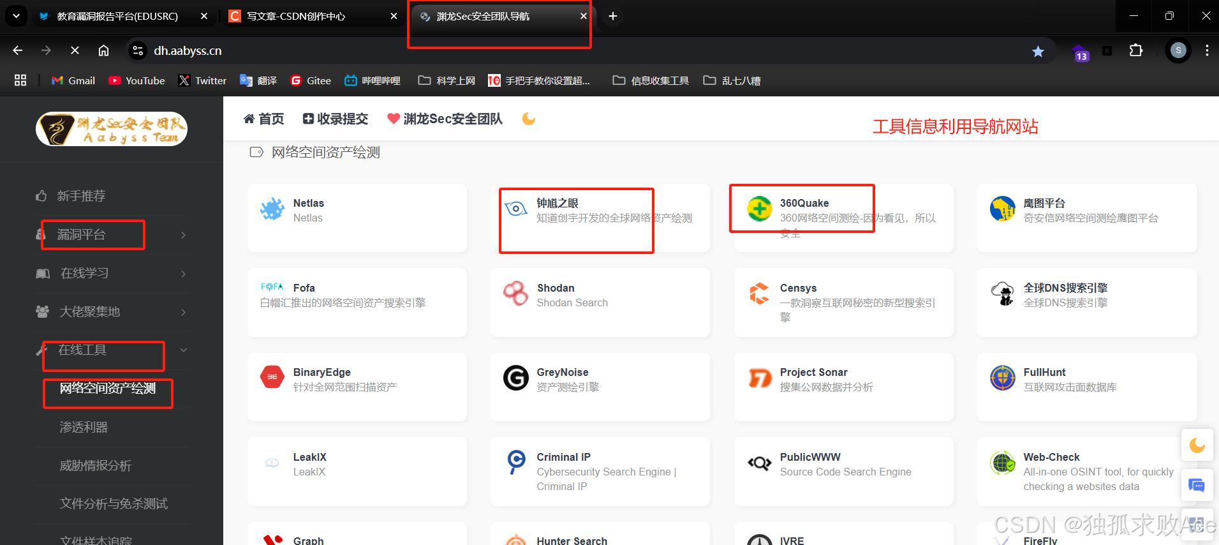Open the Project Sonar icon
This screenshot has width=1219, height=545.
coord(759,378)
